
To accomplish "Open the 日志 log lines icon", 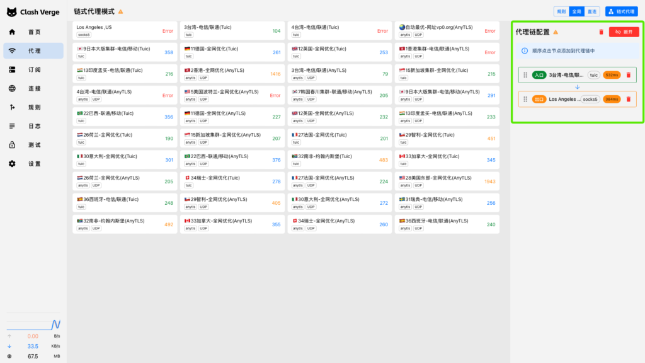I will [x=12, y=126].
